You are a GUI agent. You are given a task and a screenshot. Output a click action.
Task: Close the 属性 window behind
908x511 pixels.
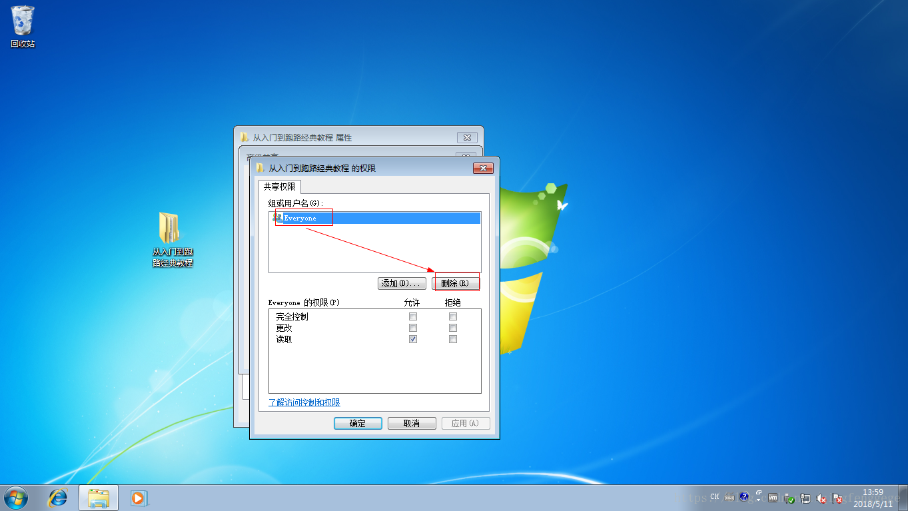[x=468, y=137]
